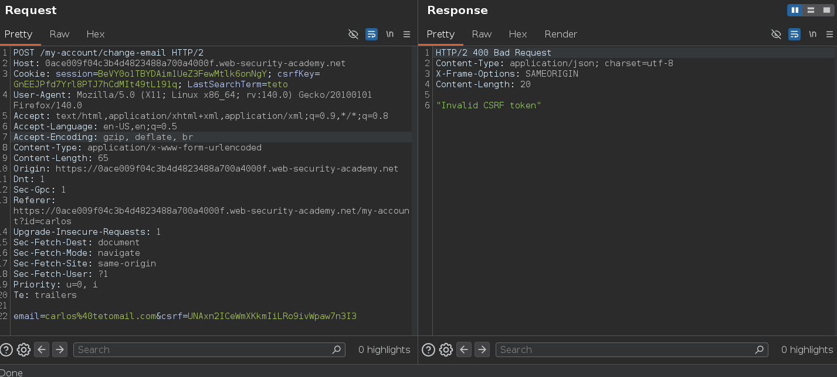This screenshot has width=837, height=377.
Task: Click the Sec-Fetch-Site: same-origin line
Action: pos(84,263)
